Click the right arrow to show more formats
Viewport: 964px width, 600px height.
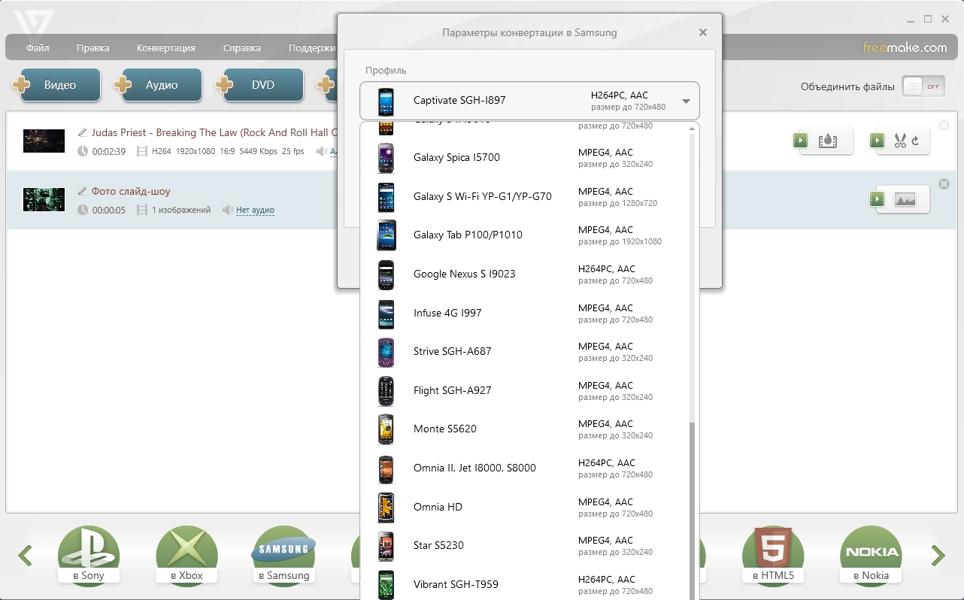938,556
